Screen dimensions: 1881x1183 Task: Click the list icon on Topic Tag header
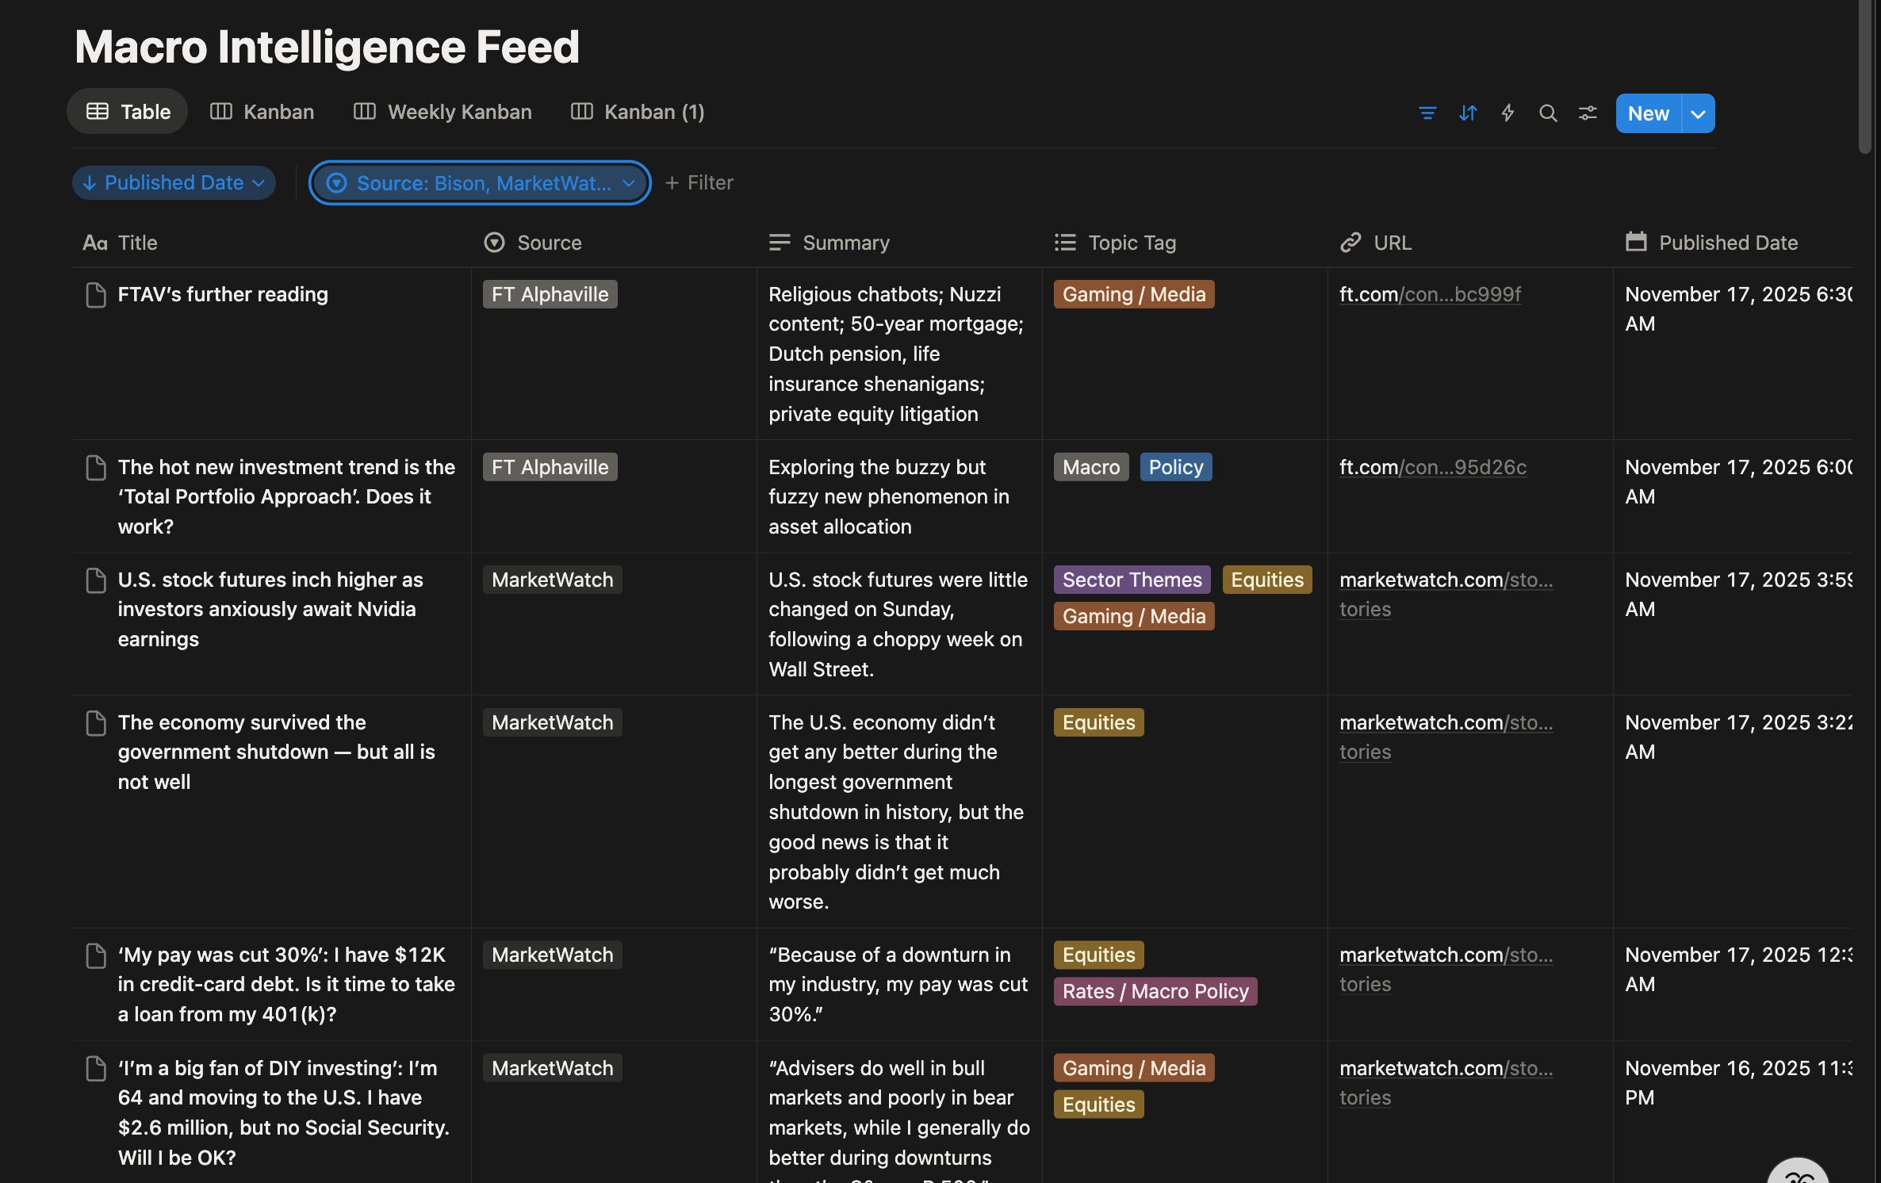(1065, 243)
